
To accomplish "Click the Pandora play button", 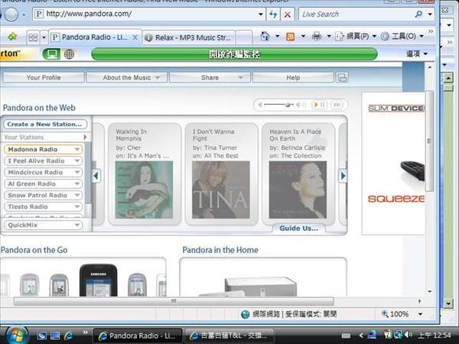I will 316,105.
